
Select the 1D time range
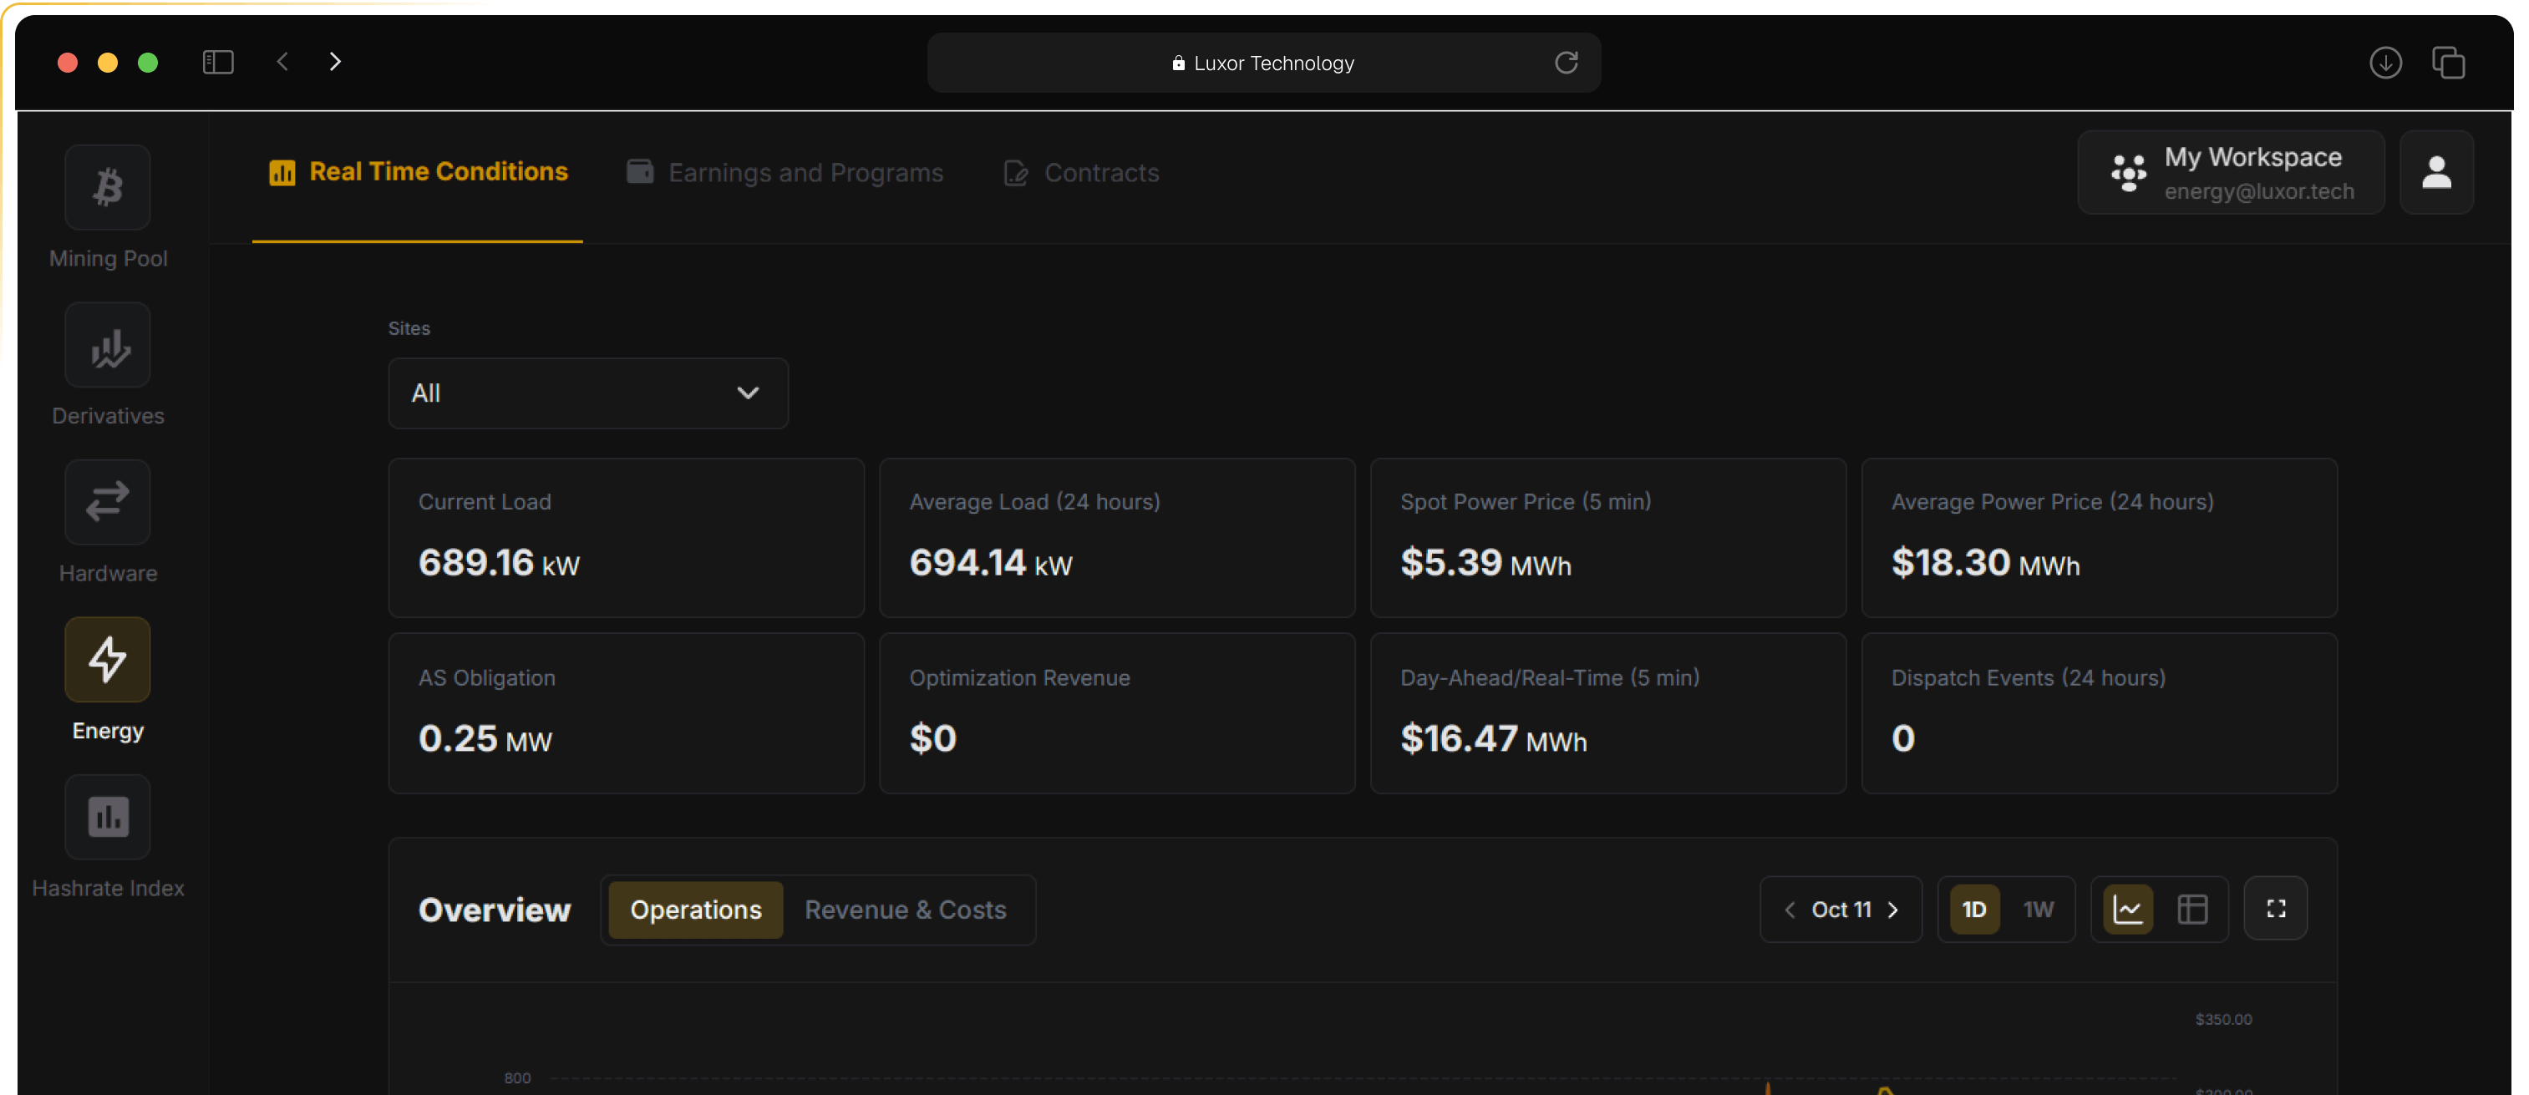click(1973, 910)
